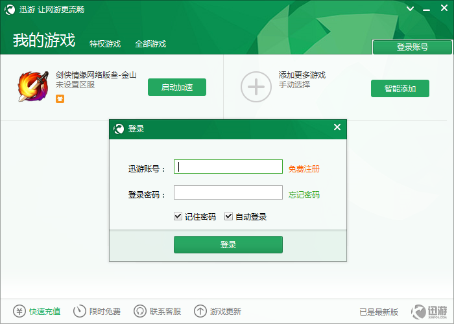This screenshot has width=454, height=324.
Task: Close the Xunyou main window
Action: [x=444, y=8]
